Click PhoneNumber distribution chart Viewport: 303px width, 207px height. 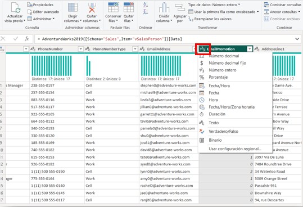point(52,66)
